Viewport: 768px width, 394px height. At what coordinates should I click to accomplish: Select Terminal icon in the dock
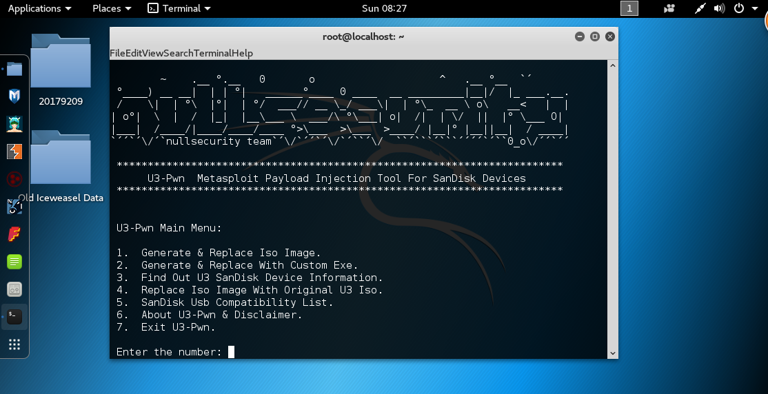[x=14, y=317]
